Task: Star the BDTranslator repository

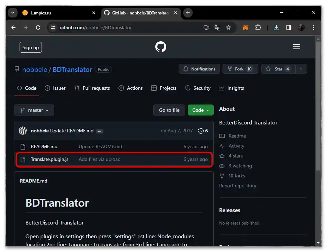Action: point(279,69)
